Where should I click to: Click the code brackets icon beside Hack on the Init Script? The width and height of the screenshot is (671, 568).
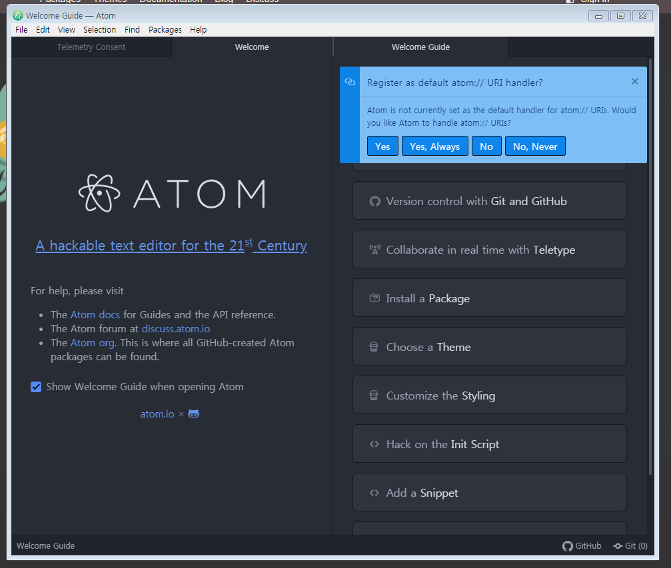tap(374, 444)
